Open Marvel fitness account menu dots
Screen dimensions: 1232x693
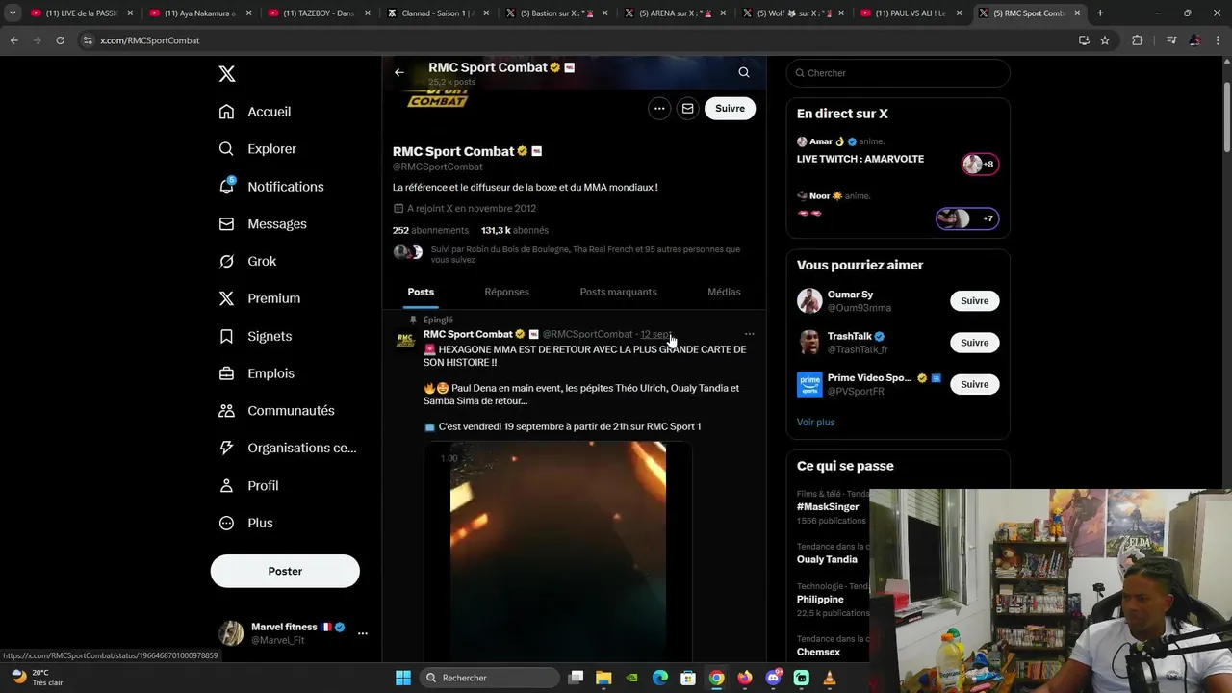pyautogui.click(x=363, y=633)
